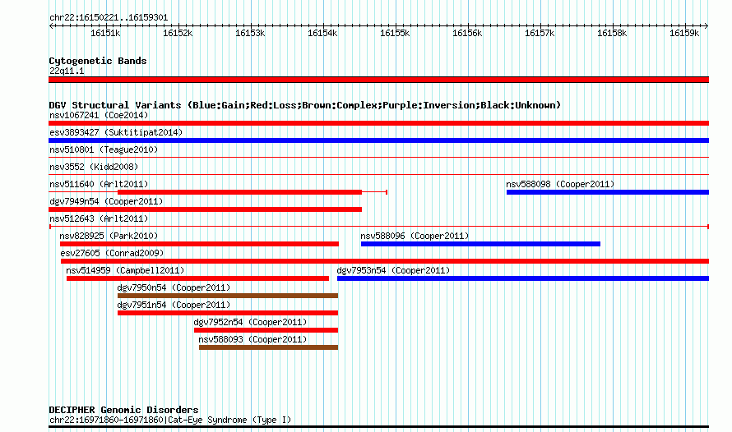732x432 pixels.
Task: Click right arrowhead of coordinate ruler
Action: click(x=707, y=25)
